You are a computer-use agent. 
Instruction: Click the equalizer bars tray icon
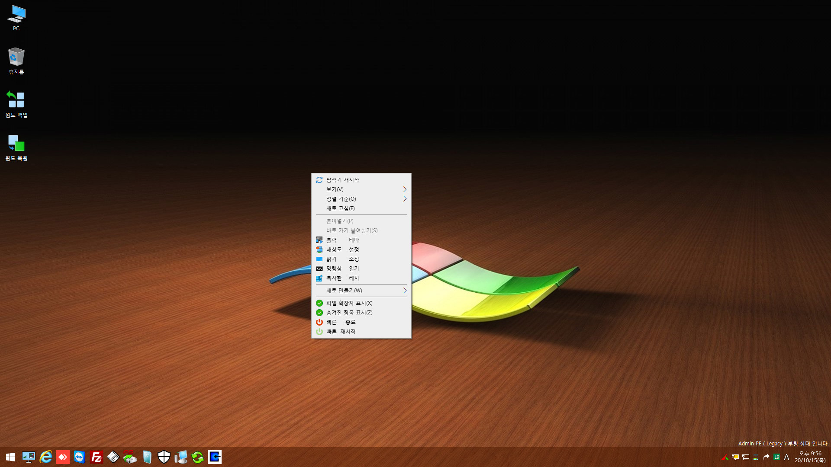pyautogui.click(x=756, y=457)
